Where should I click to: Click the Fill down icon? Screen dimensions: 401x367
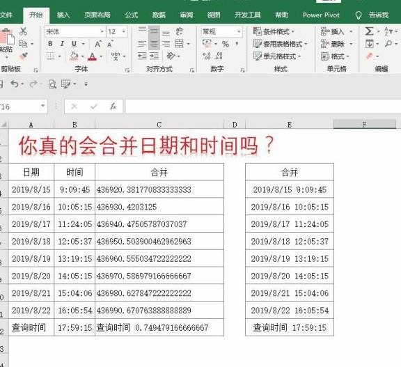370,44
